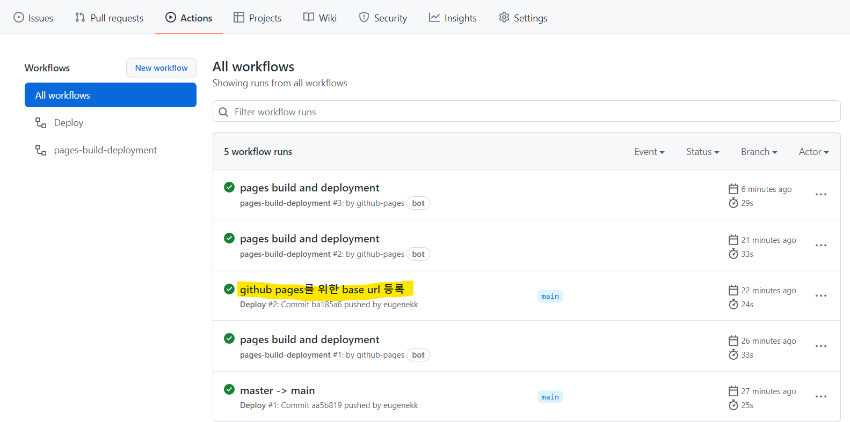The width and height of the screenshot is (850, 422).
Task: Click the New workflow button
Action: pyautogui.click(x=161, y=68)
